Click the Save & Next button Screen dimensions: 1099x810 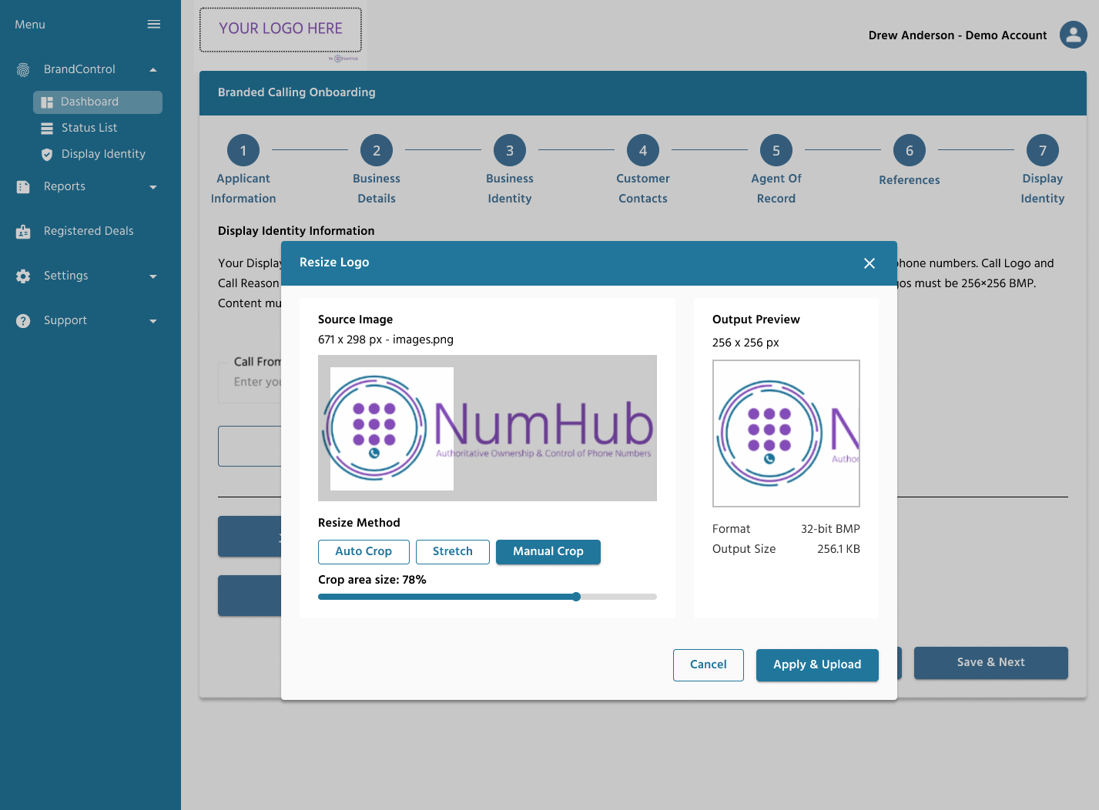[x=991, y=663]
